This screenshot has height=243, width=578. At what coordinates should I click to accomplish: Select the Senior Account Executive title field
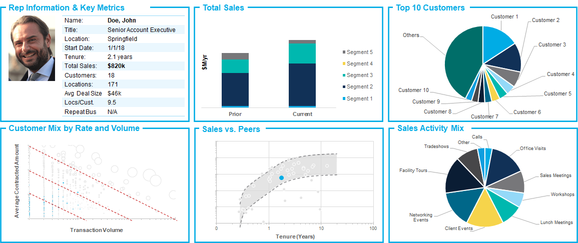142,30
